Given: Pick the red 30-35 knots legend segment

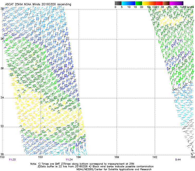Looking at the screenshot, I should (x=159, y=3).
